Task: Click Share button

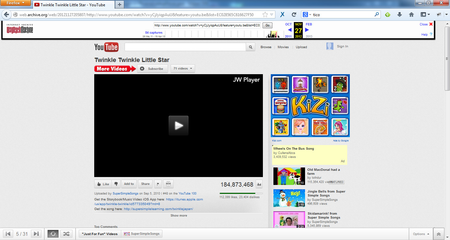Action: pyautogui.click(x=145, y=184)
